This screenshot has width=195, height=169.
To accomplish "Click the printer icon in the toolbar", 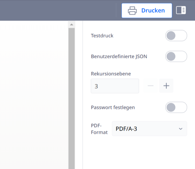I will pyautogui.click(x=132, y=11).
